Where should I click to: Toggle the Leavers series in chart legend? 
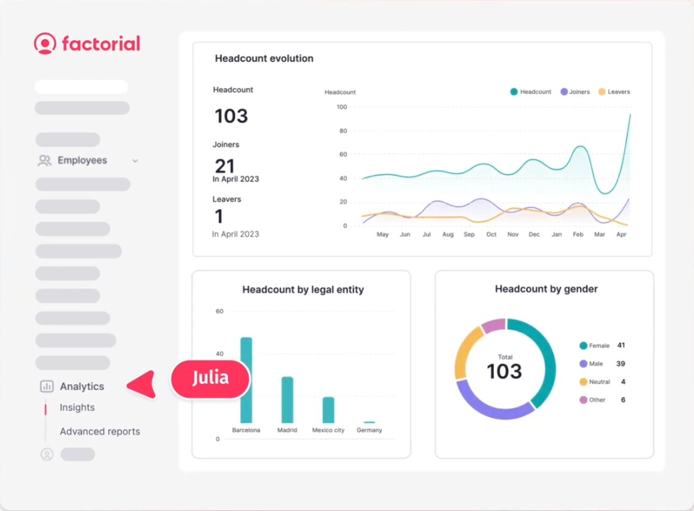pos(614,92)
